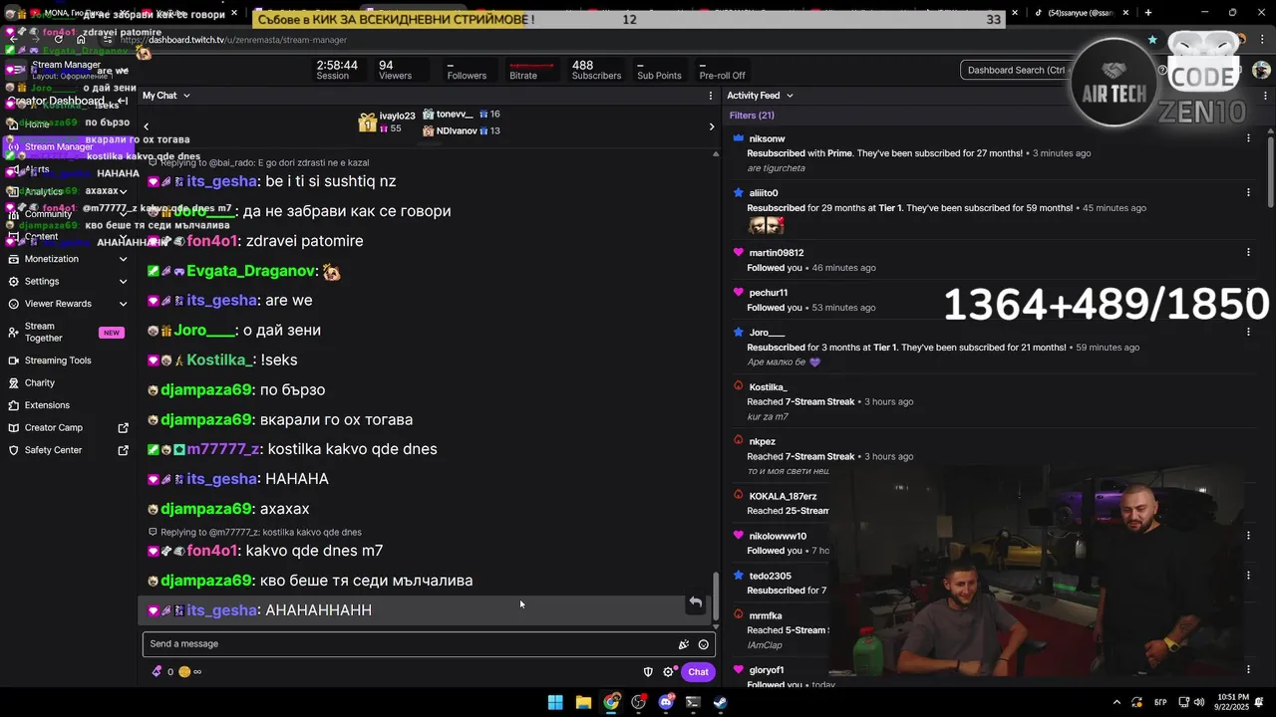This screenshot has height=717, width=1276.
Task: Open Filters (21) in Activity Feed
Action: (752, 116)
